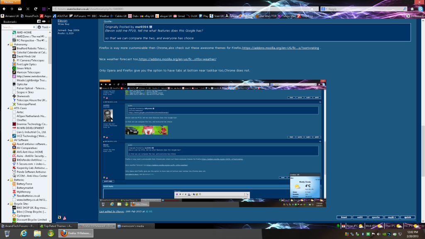Open AVG Anti Virus HOME bookmark
Screen dimensions: 425x239
[x=28, y=152]
